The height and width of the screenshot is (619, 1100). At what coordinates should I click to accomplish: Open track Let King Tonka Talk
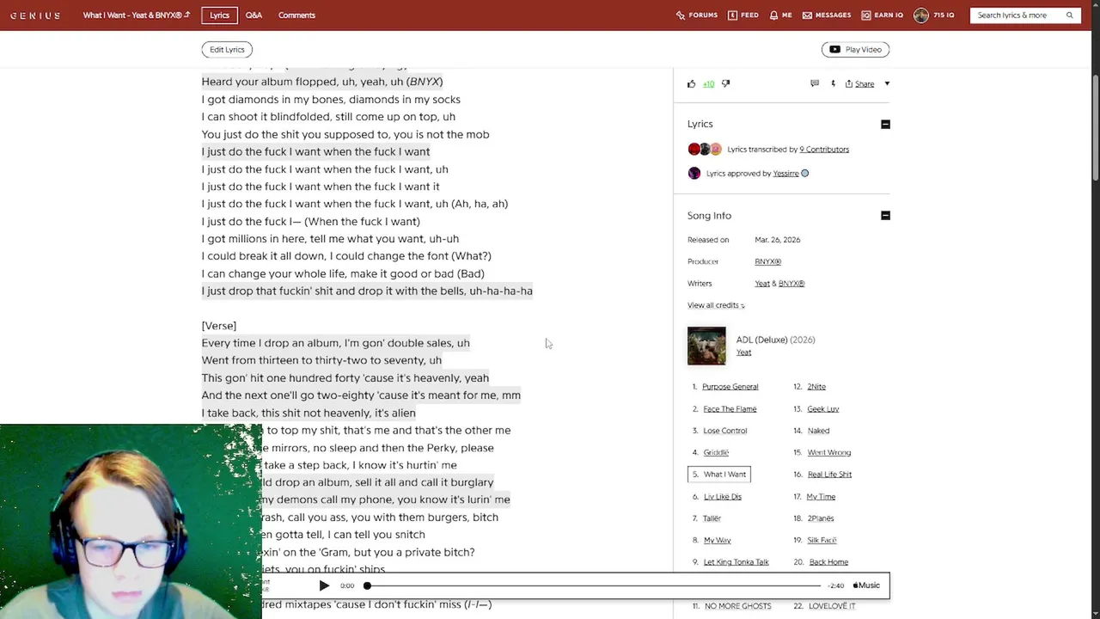736,562
